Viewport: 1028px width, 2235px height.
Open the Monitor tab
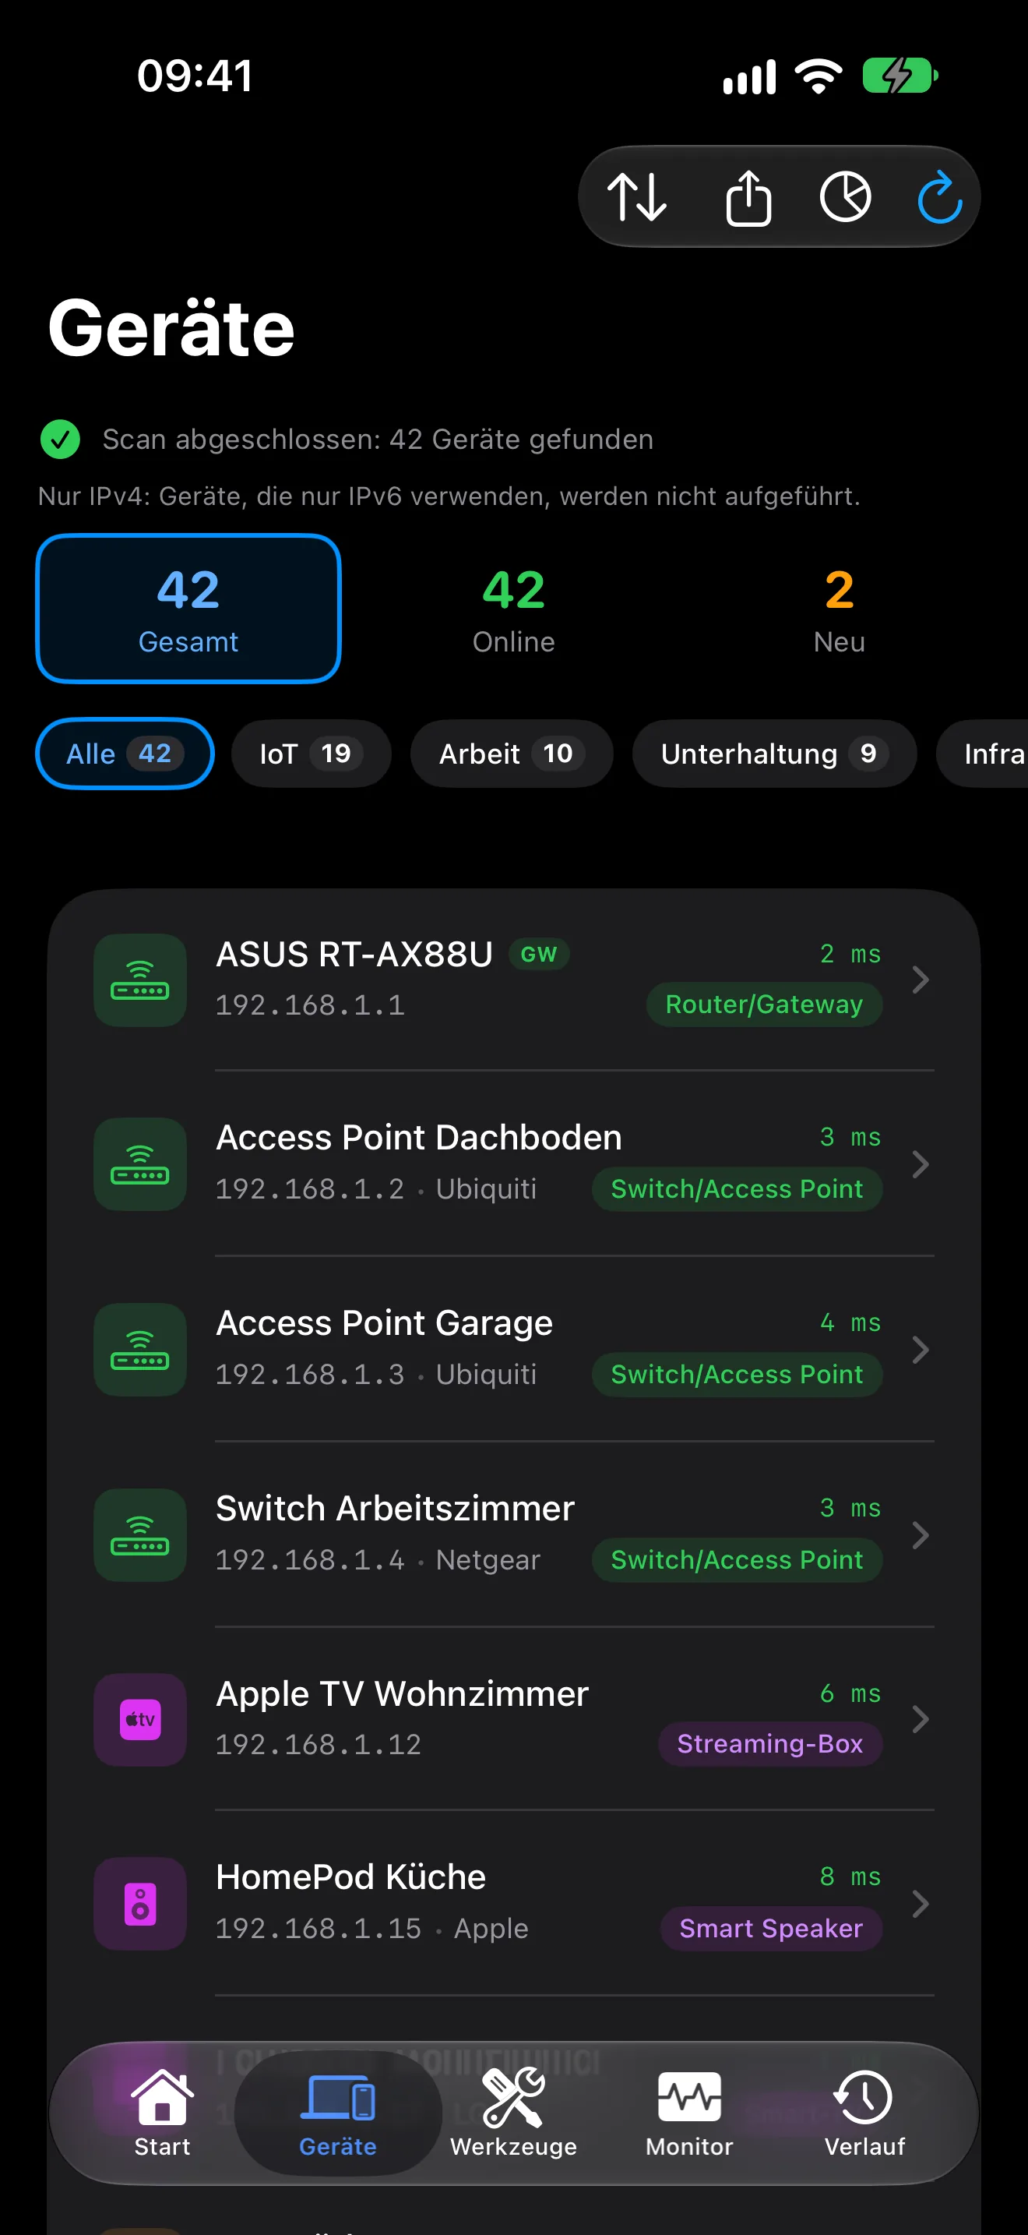(x=689, y=2113)
